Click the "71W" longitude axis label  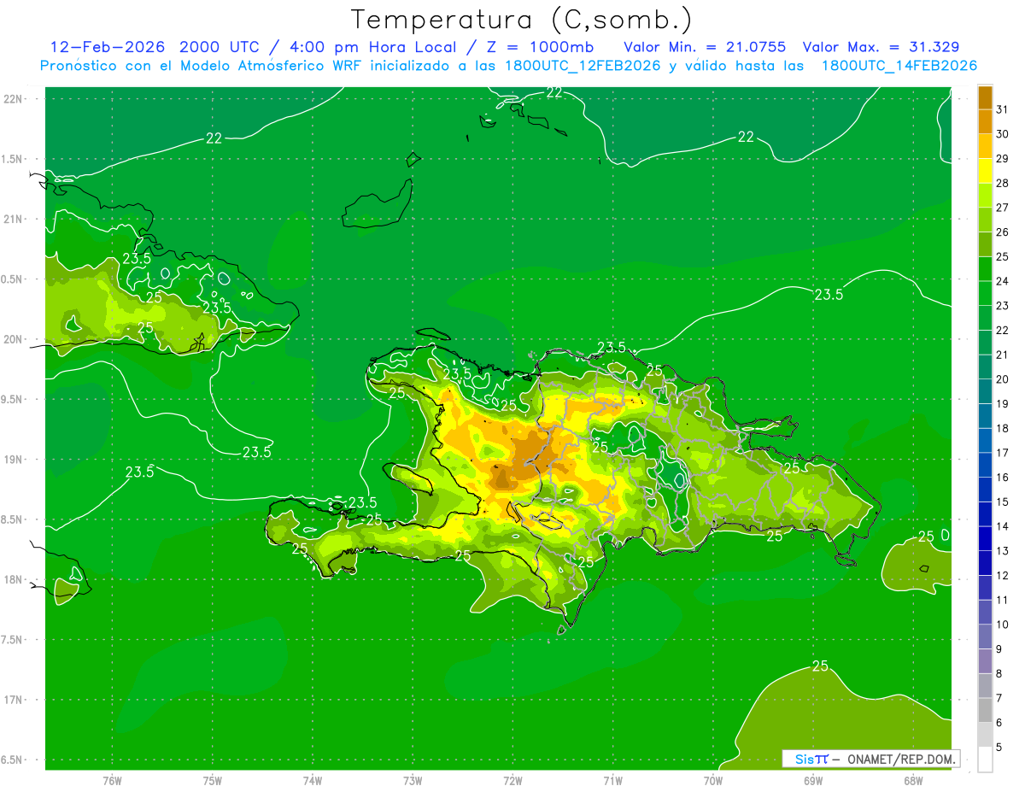[x=612, y=780]
